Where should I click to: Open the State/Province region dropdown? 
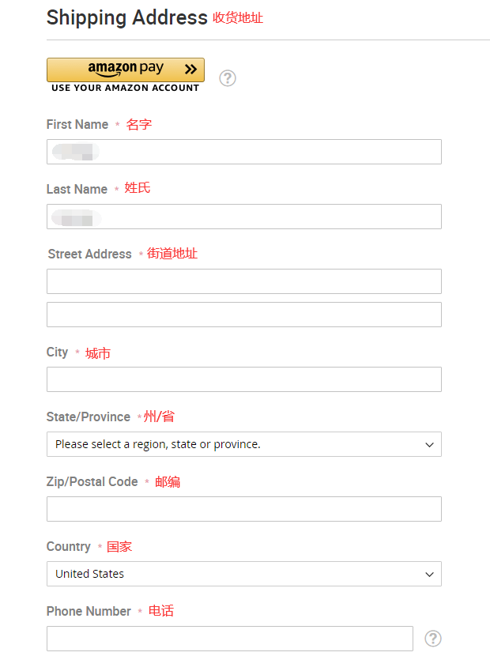(x=243, y=444)
